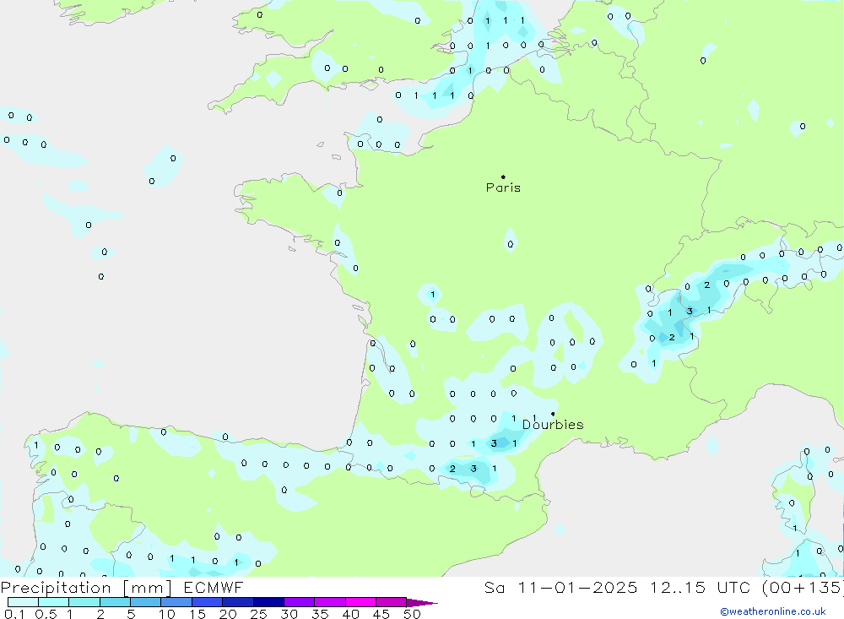Click the '40' legend scale label
844x619 pixels.
tap(351, 614)
